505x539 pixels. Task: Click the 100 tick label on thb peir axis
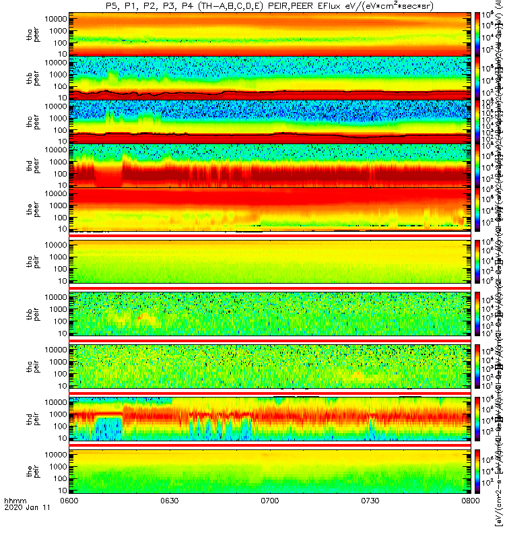pos(60,321)
